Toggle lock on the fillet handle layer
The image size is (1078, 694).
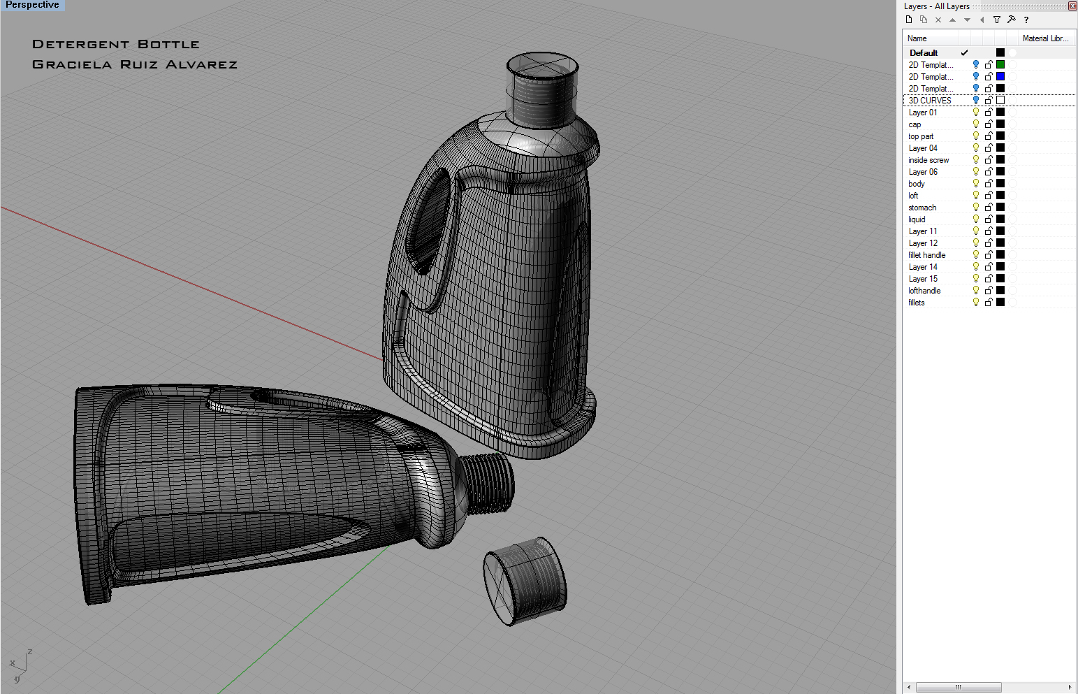point(989,254)
